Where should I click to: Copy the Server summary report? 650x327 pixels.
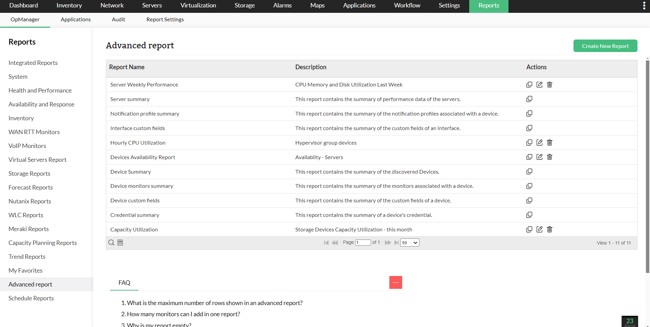[529, 99]
